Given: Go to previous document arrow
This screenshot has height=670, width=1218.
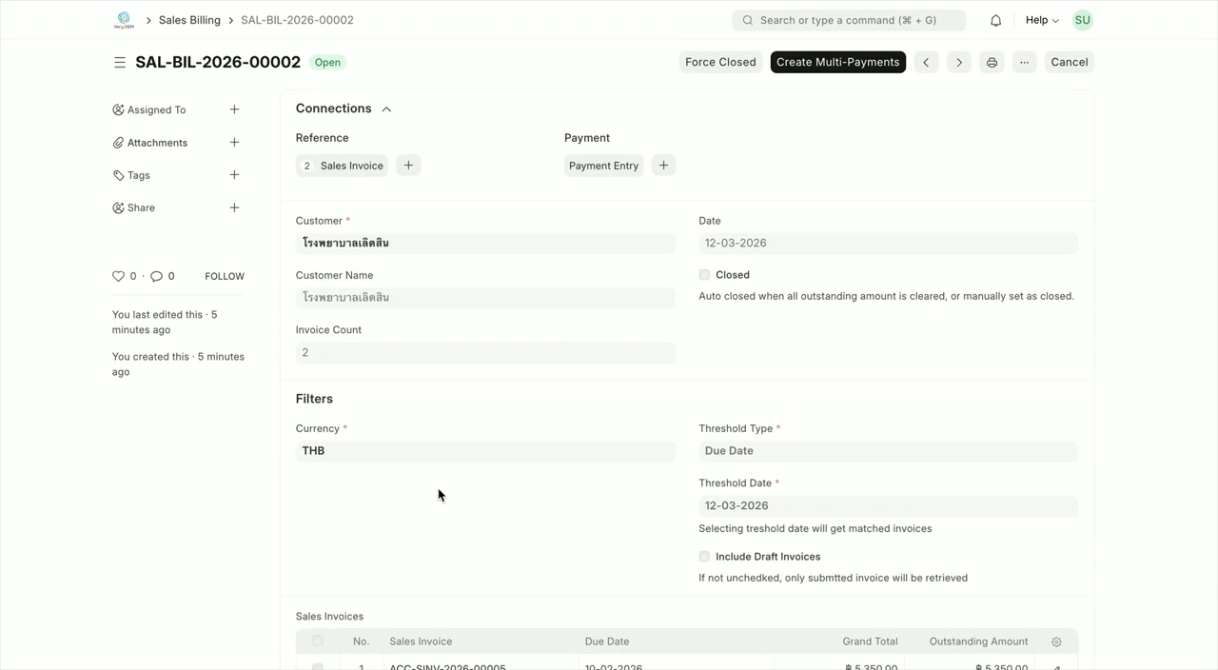Looking at the screenshot, I should 926,63.
